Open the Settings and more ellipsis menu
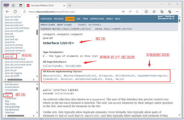The width and height of the screenshot is (184, 120). point(177,12)
